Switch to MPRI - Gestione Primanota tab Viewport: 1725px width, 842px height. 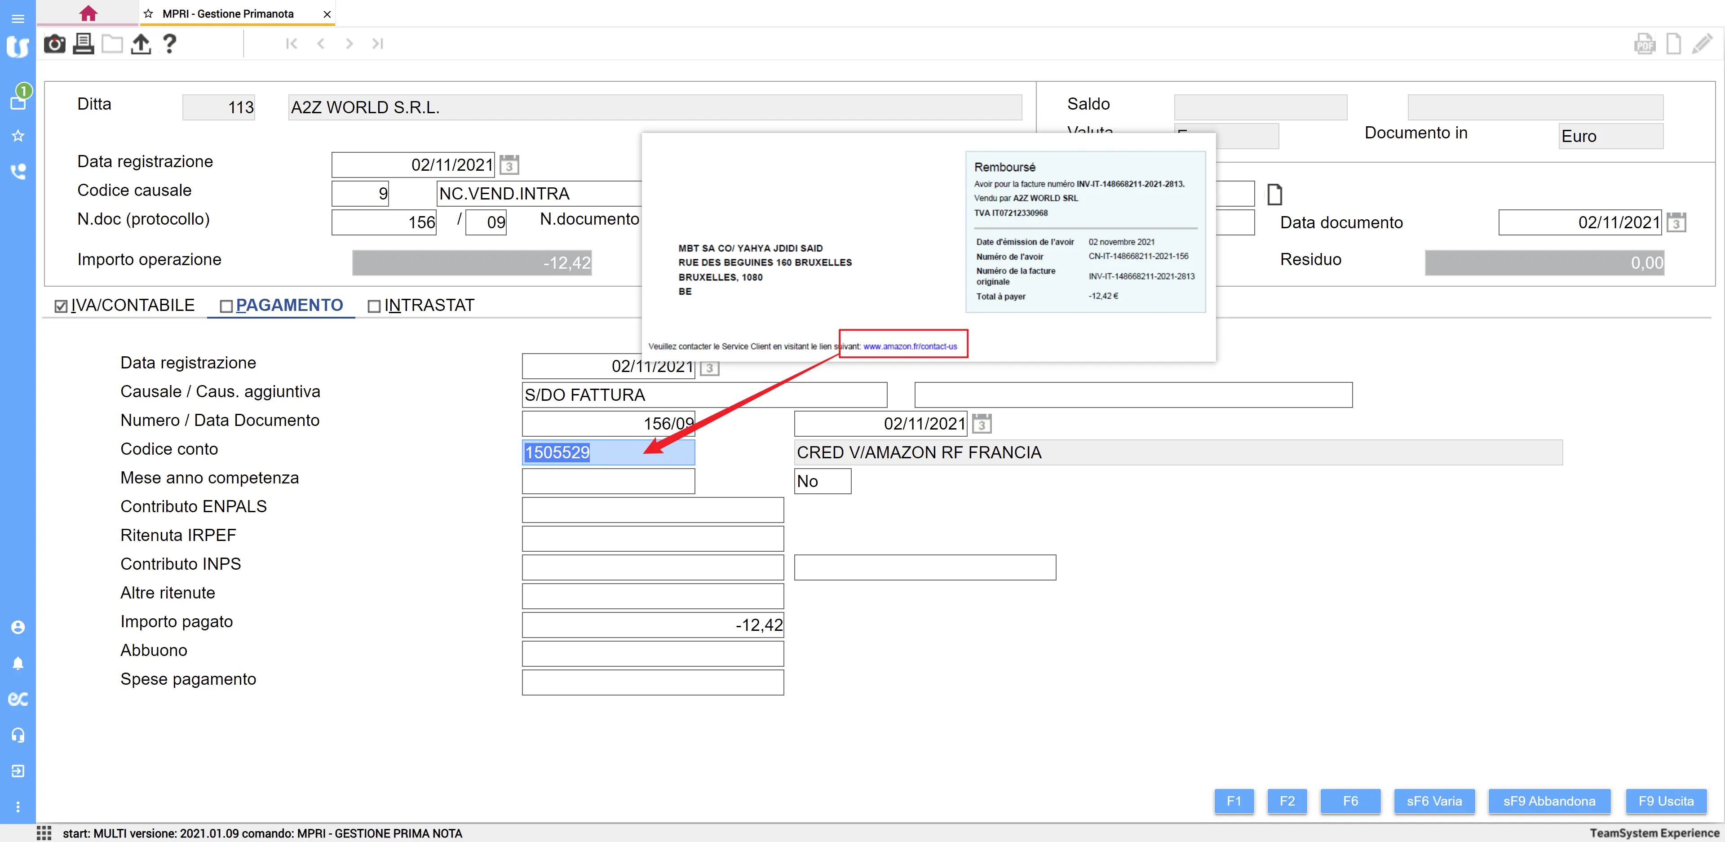point(228,13)
